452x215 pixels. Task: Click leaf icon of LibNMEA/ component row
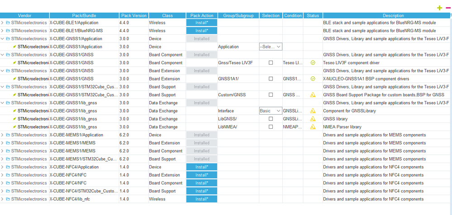14,127
